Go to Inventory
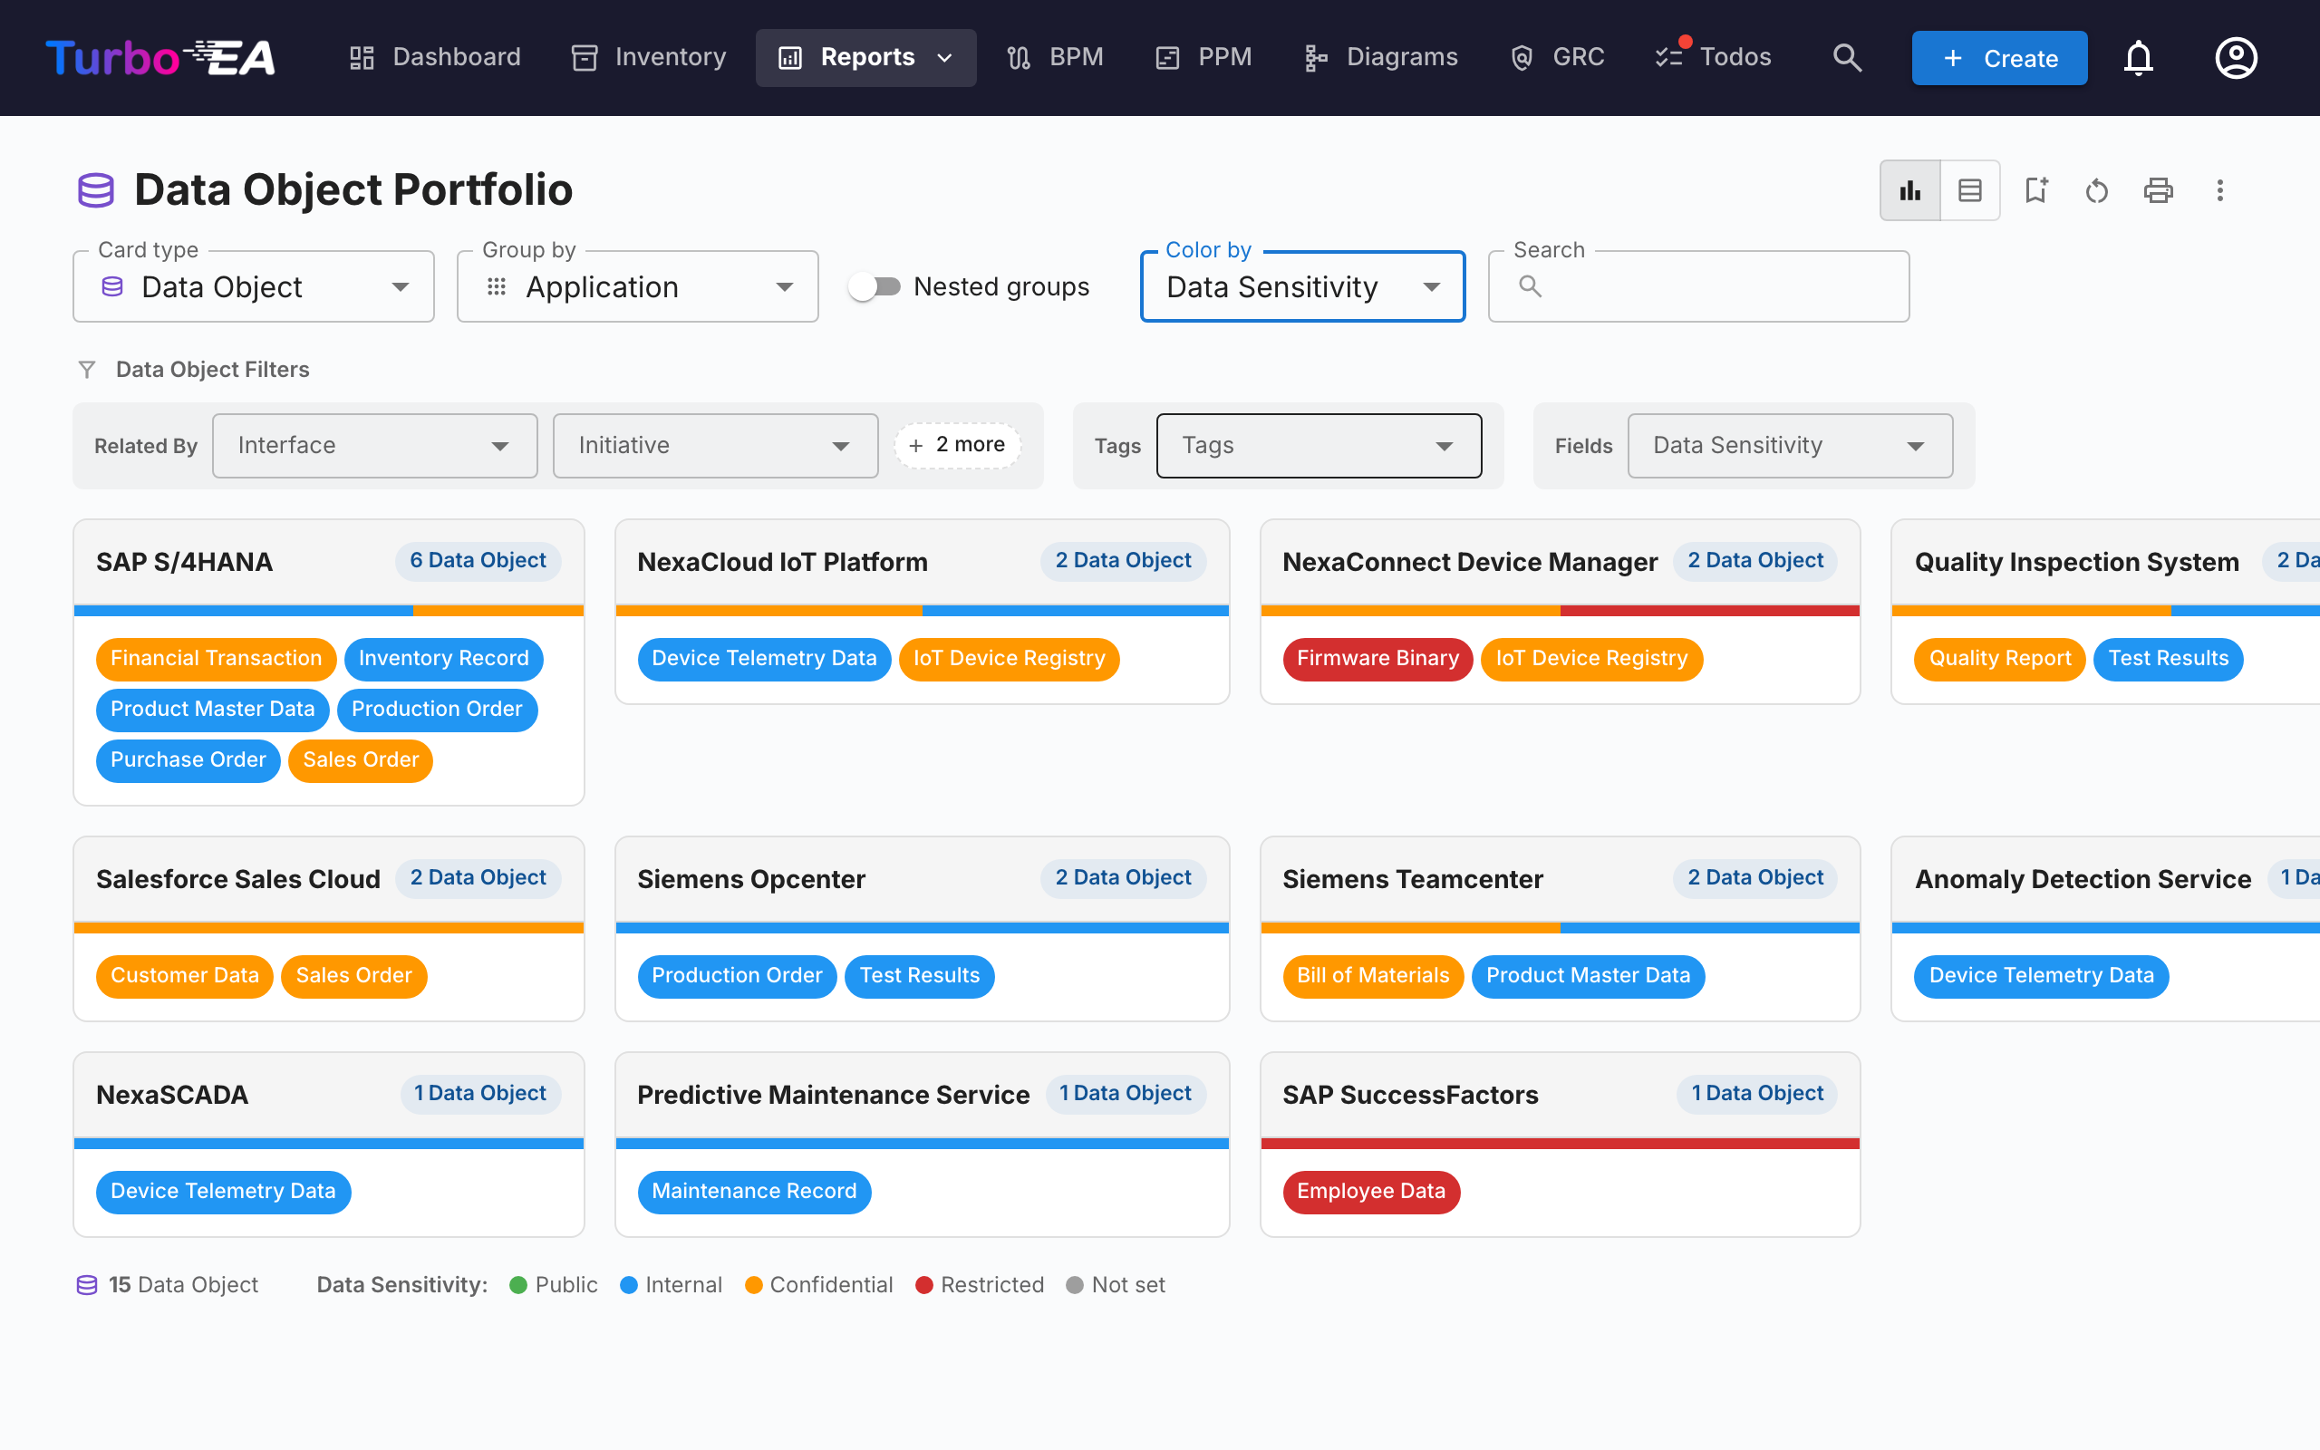Image resolution: width=2320 pixels, height=1450 pixels. (x=649, y=57)
